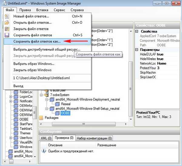182x166 pixels.
Task: Click the Packages folder icon in tree
Action: (x=41, y=117)
